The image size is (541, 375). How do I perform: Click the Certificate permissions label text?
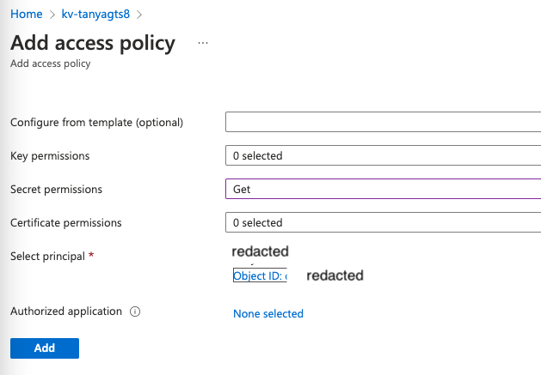coord(66,223)
